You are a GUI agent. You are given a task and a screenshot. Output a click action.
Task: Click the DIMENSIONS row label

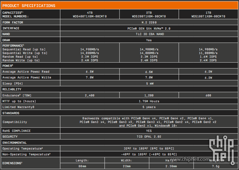[x=12, y=163]
